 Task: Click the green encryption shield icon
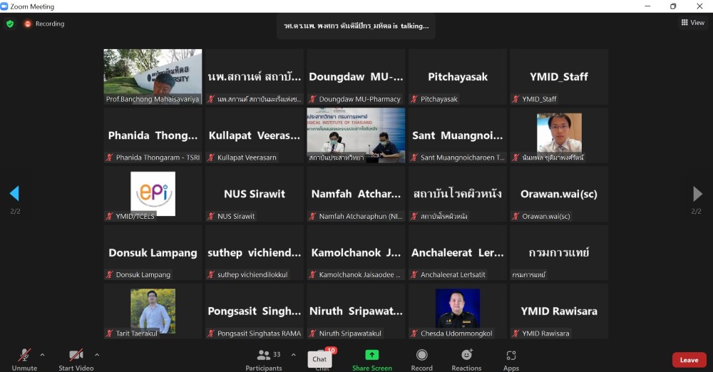click(10, 24)
